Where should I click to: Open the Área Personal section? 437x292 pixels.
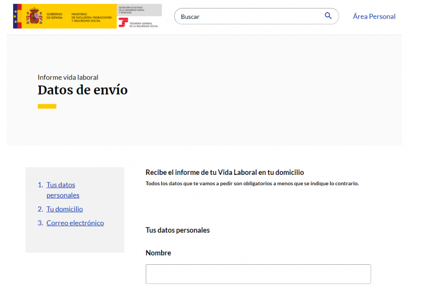(x=374, y=16)
